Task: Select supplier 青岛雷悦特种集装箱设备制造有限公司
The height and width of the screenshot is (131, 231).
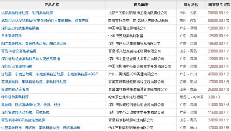Action: point(138,89)
